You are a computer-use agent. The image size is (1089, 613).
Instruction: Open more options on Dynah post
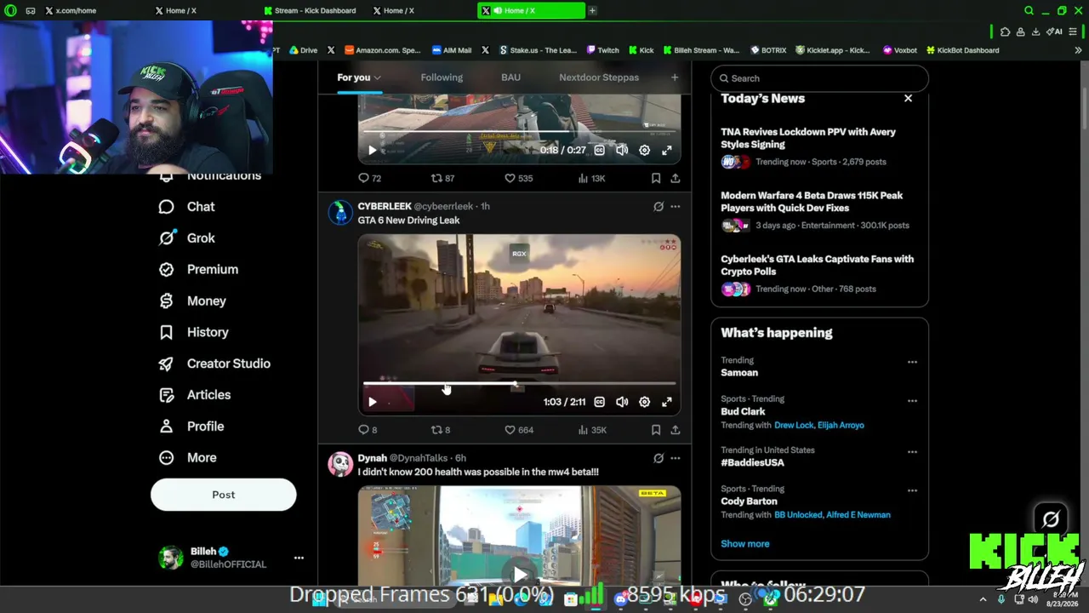pos(675,458)
